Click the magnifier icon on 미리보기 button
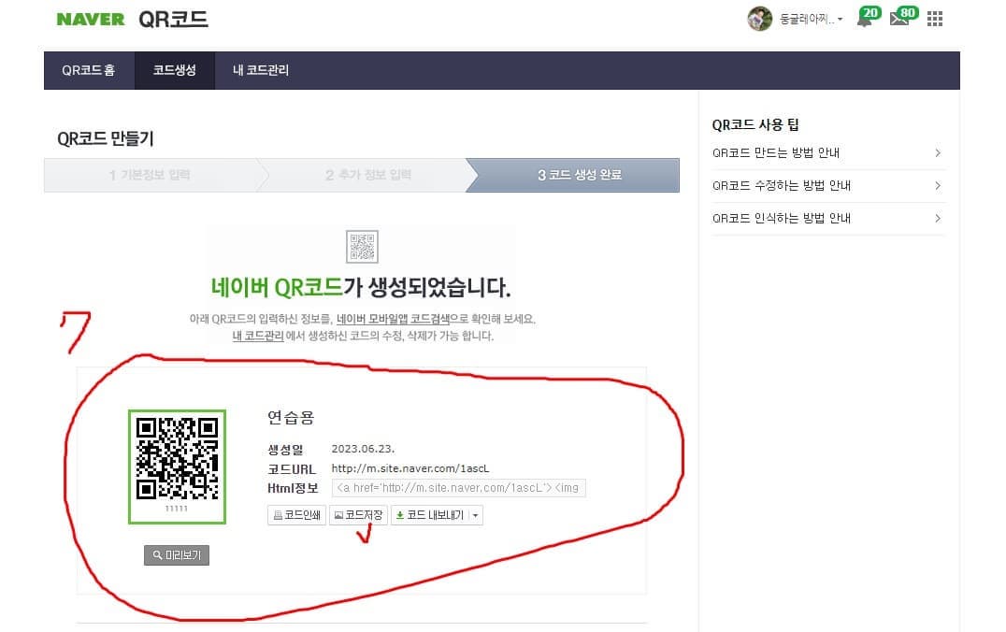 [155, 554]
